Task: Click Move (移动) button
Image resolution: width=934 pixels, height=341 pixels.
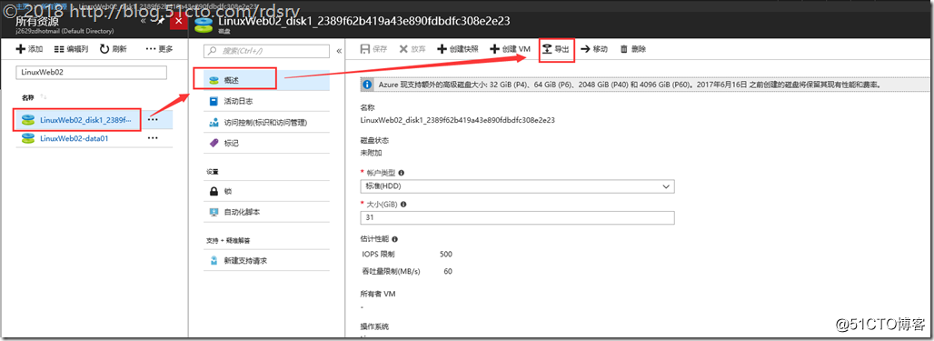Action: [594, 49]
